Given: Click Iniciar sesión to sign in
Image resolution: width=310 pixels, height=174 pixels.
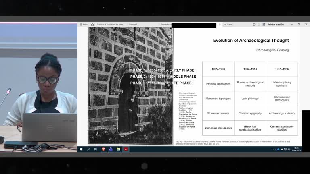Looking at the screenshot, I should [276, 25].
